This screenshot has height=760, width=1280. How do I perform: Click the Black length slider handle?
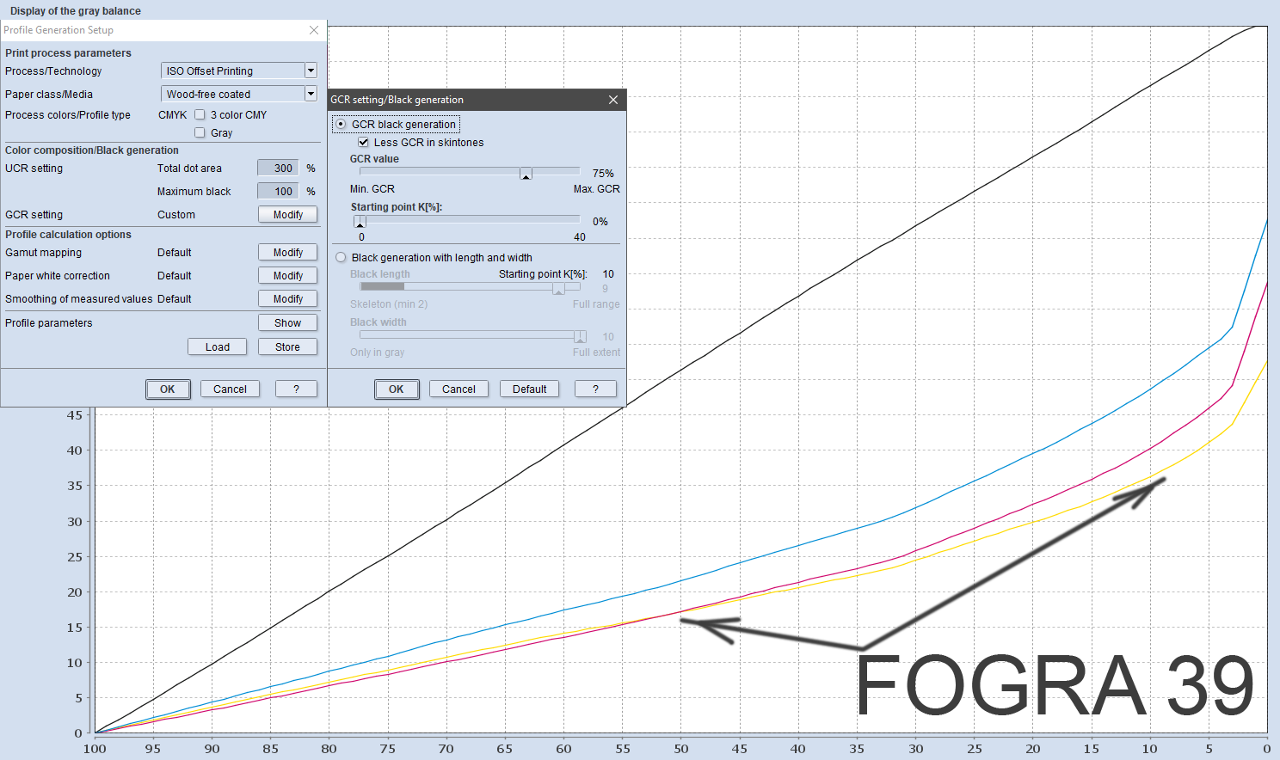click(x=559, y=289)
